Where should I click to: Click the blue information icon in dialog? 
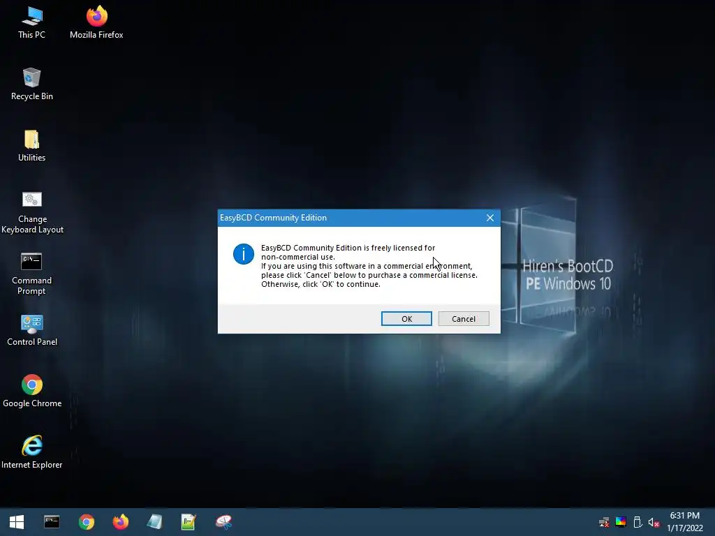coord(244,254)
